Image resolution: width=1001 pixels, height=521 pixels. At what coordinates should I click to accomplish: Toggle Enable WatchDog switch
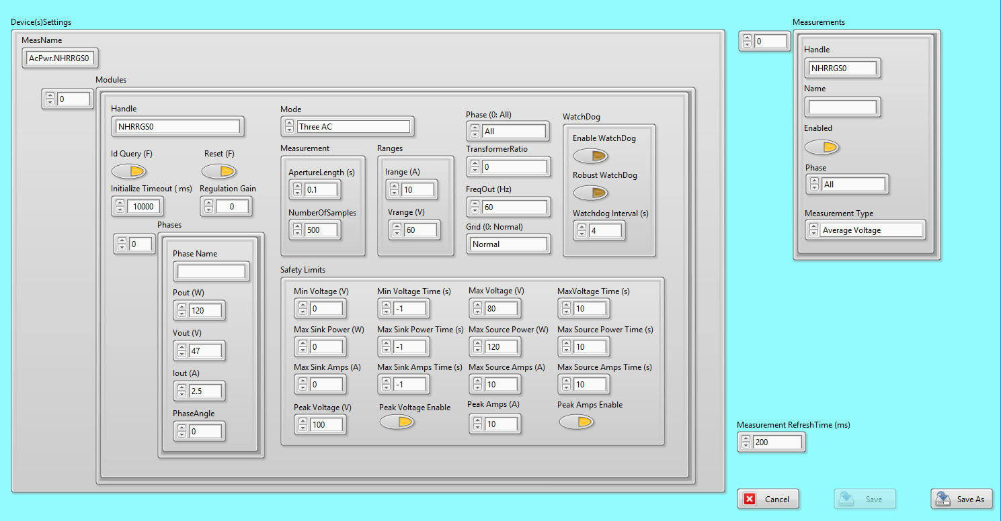click(591, 156)
